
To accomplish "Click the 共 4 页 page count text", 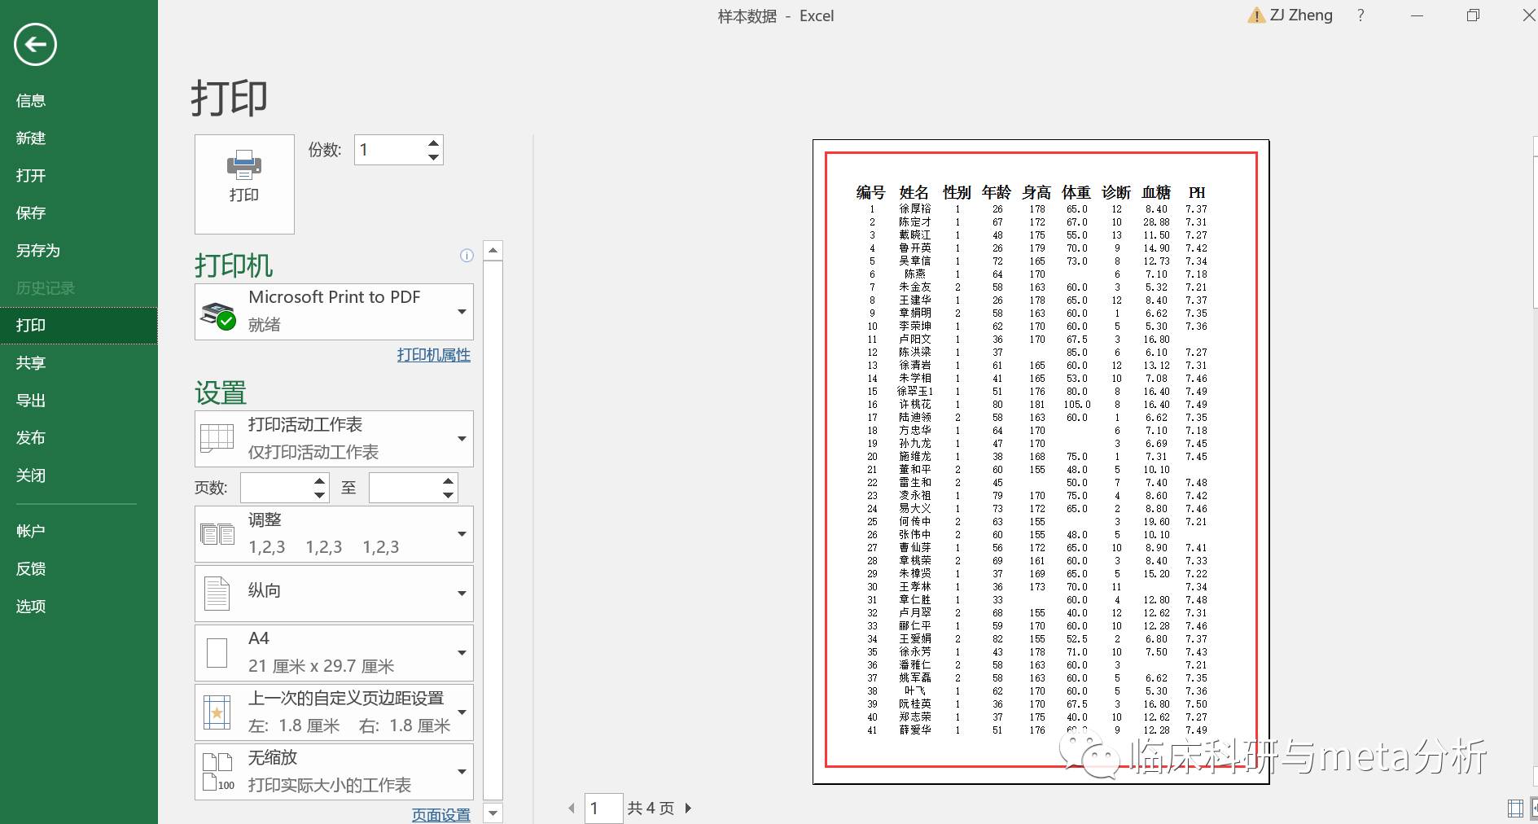I will pyautogui.click(x=651, y=809).
